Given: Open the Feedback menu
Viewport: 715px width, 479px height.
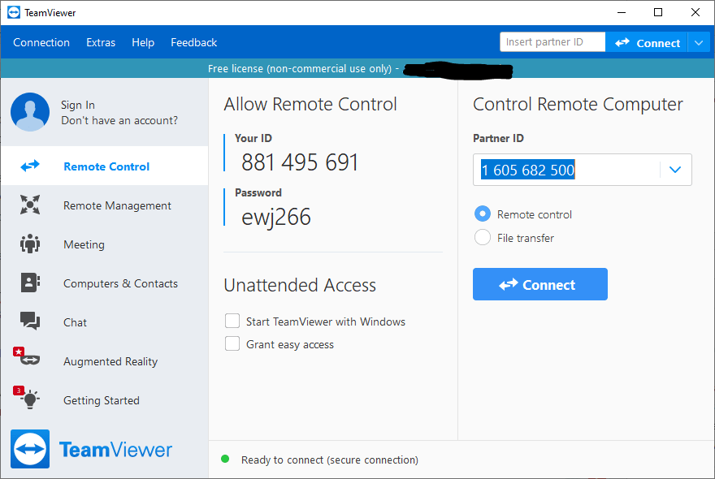Looking at the screenshot, I should coord(194,42).
